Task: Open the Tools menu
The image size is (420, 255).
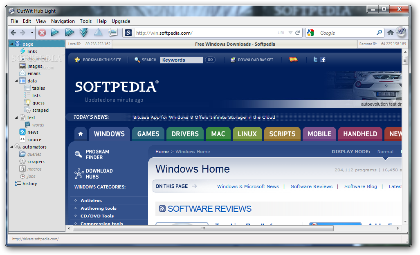Action: click(85, 21)
